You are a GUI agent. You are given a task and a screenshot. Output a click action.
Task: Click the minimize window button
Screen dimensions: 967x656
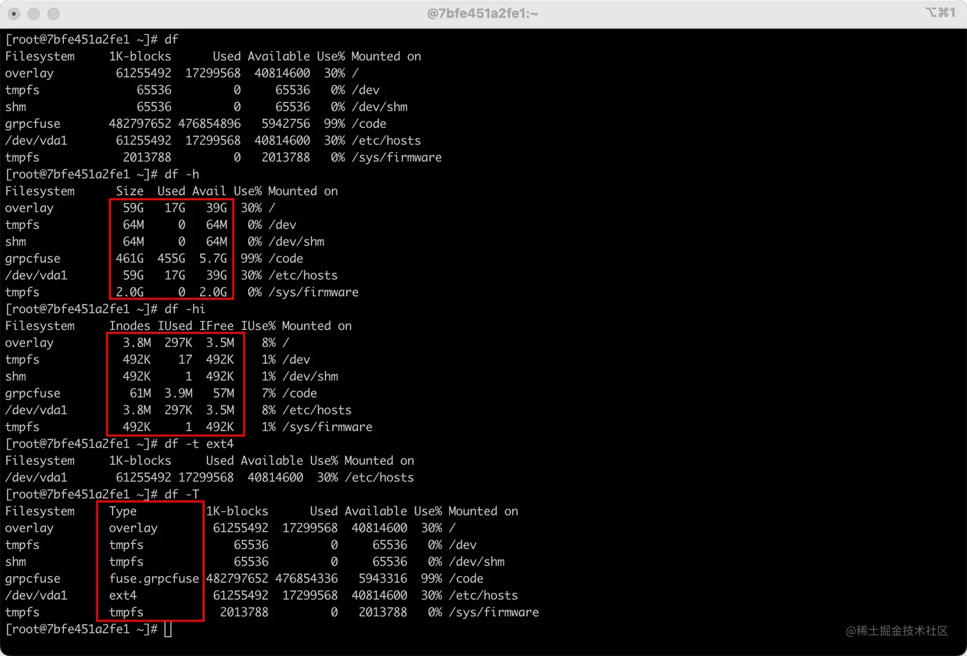coord(34,13)
